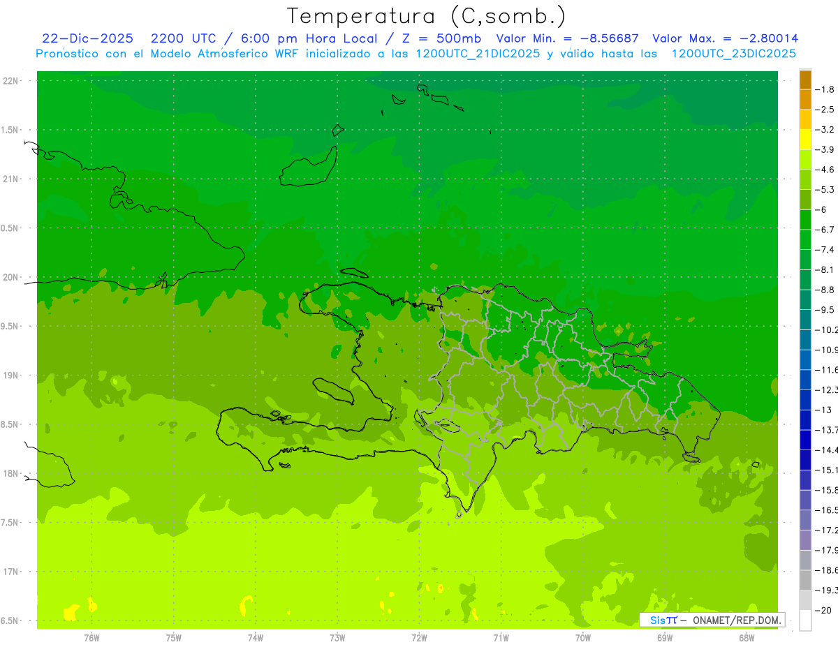Click the "-20" color scale label
838x647 pixels.
click(824, 610)
